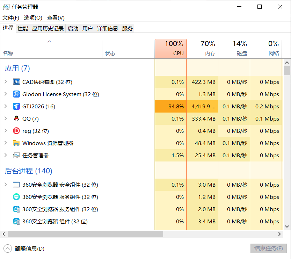This screenshot has width=291, height=259.
Task: Switch to the 用户 tab
Action: coord(87,28)
